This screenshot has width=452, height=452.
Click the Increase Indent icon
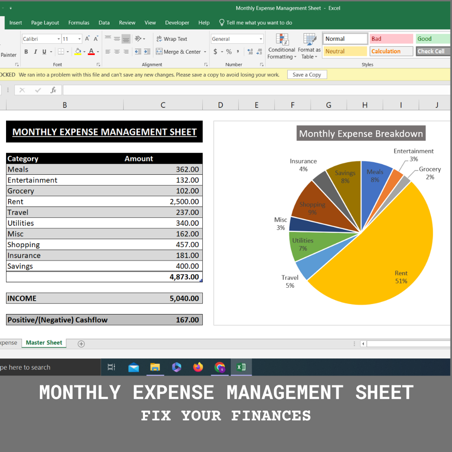(x=147, y=52)
